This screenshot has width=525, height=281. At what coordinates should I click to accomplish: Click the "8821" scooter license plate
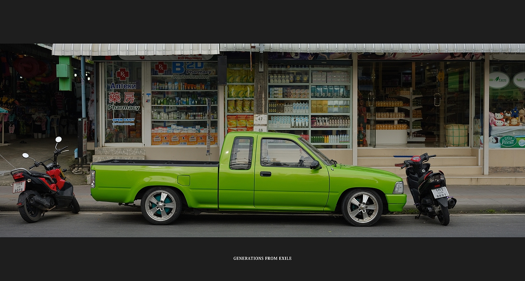(x=440, y=193)
